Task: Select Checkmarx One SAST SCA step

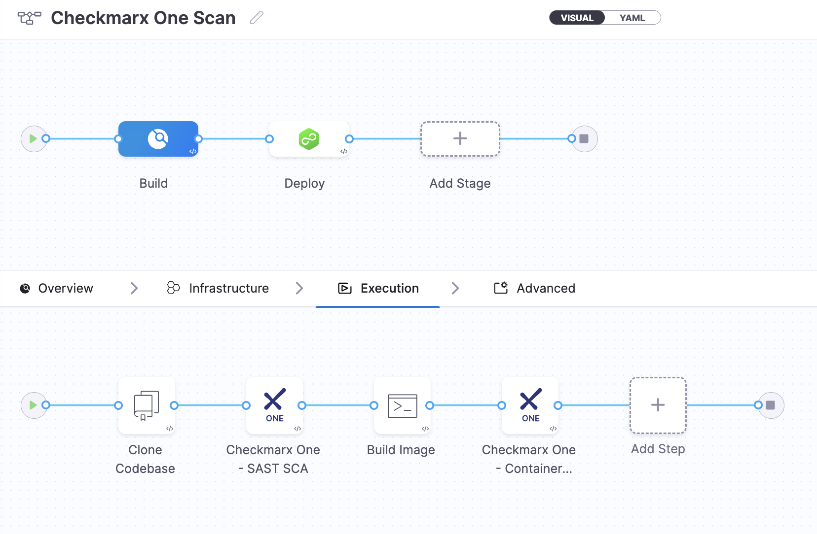Action: click(x=274, y=405)
